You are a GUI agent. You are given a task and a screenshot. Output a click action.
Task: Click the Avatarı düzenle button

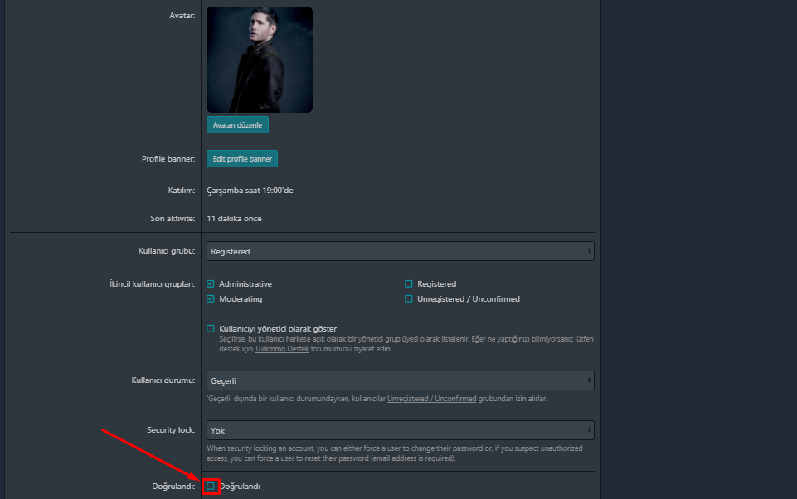click(x=237, y=125)
